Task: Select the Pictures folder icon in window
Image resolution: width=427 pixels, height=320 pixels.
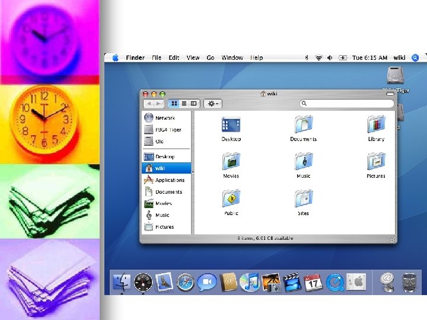Action: click(x=376, y=161)
